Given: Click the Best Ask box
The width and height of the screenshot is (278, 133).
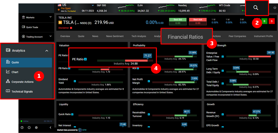Looking at the screenshot, I should tap(198, 21).
